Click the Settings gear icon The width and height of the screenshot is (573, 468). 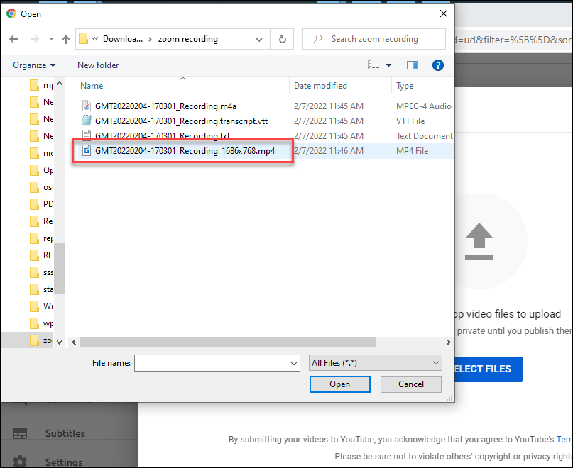point(20,462)
